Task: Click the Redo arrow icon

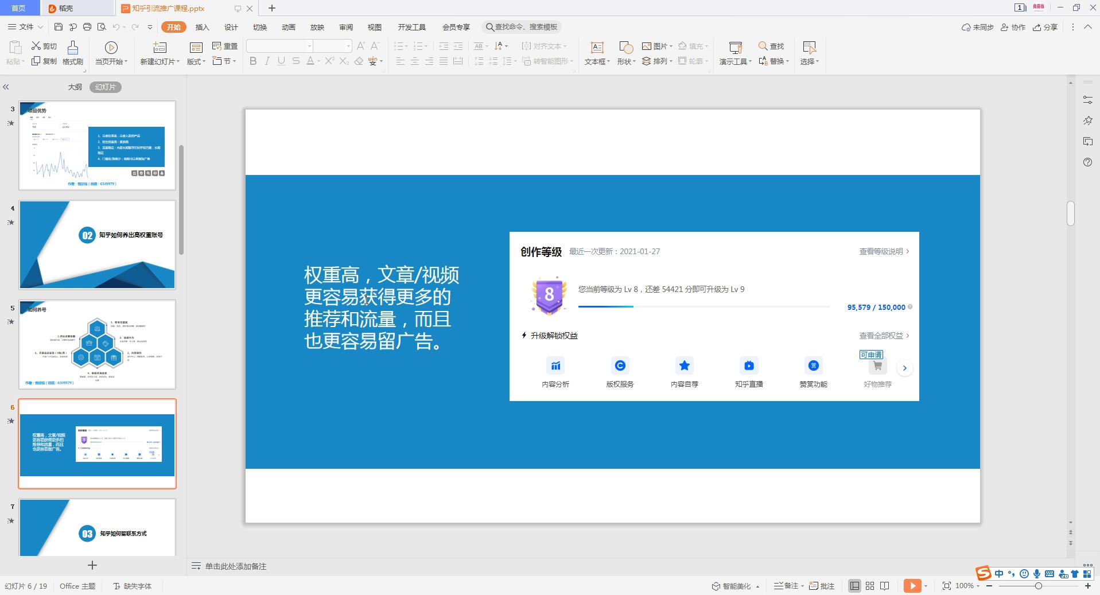Action: [135, 27]
